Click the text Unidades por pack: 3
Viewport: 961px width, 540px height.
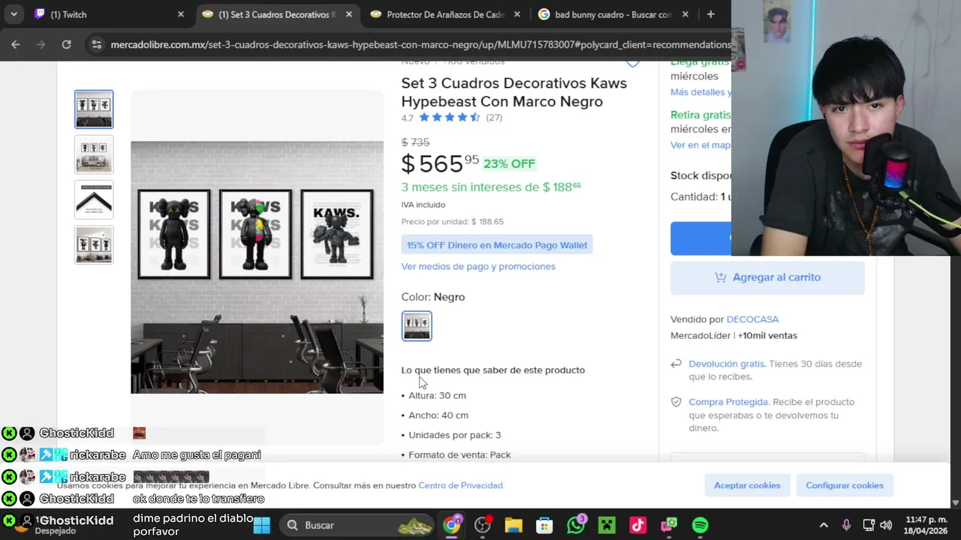(454, 435)
